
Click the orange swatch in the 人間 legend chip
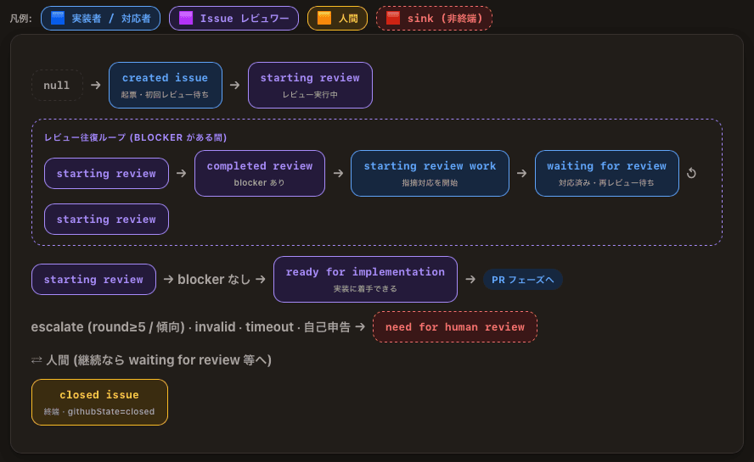(324, 19)
